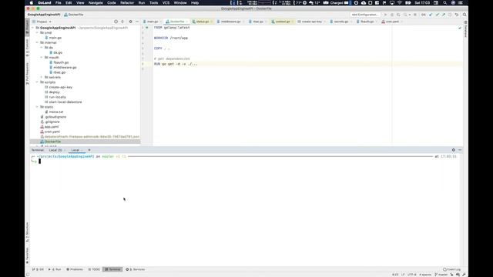Open terminal panel settings gear
The image size is (493, 277).
(454, 150)
